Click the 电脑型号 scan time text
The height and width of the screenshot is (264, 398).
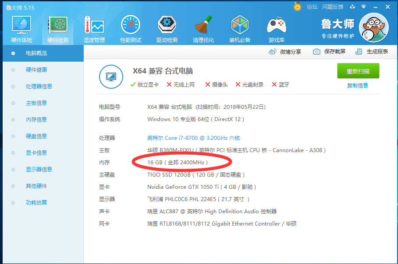click(x=206, y=107)
